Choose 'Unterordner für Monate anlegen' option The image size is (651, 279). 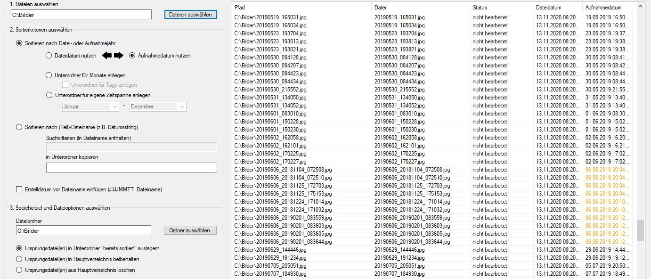tap(49, 75)
